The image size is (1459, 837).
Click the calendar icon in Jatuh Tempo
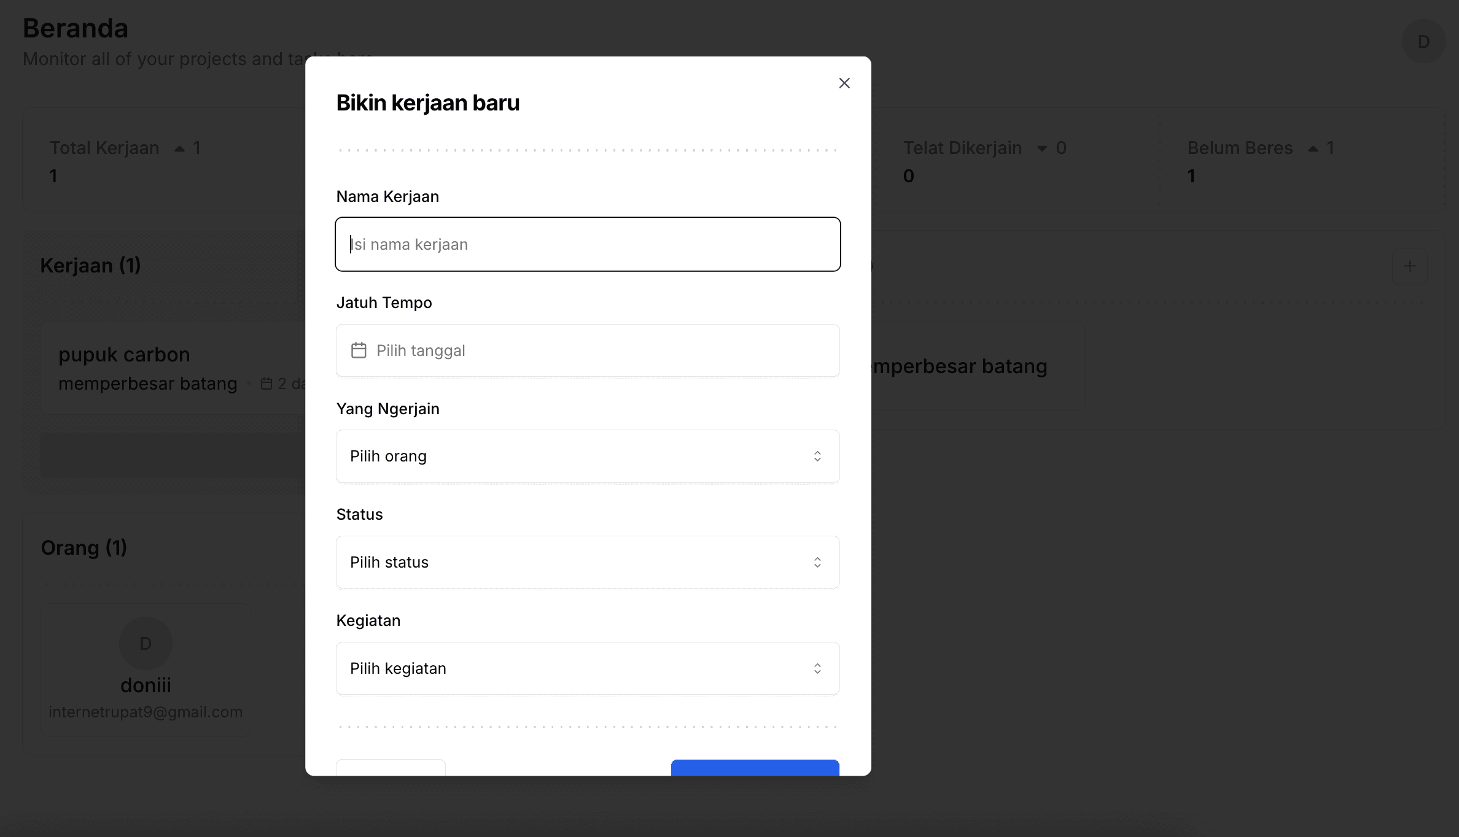click(359, 350)
